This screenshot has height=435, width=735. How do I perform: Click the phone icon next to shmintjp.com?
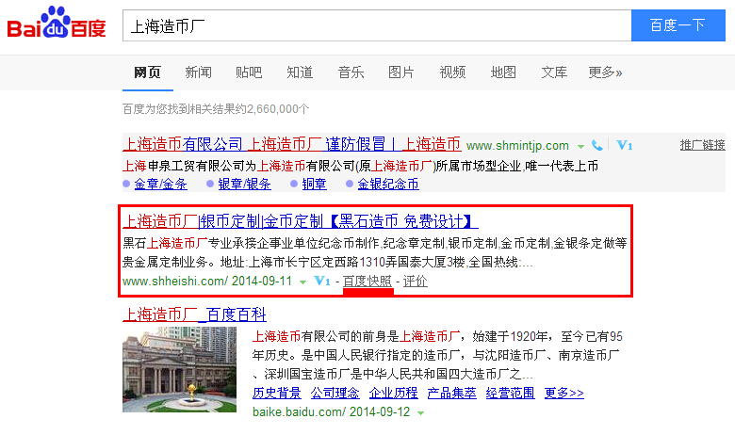tap(596, 146)
